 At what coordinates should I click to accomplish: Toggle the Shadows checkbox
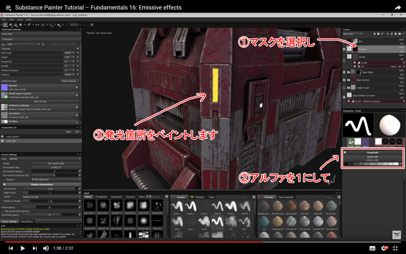[x=4, y=179]
